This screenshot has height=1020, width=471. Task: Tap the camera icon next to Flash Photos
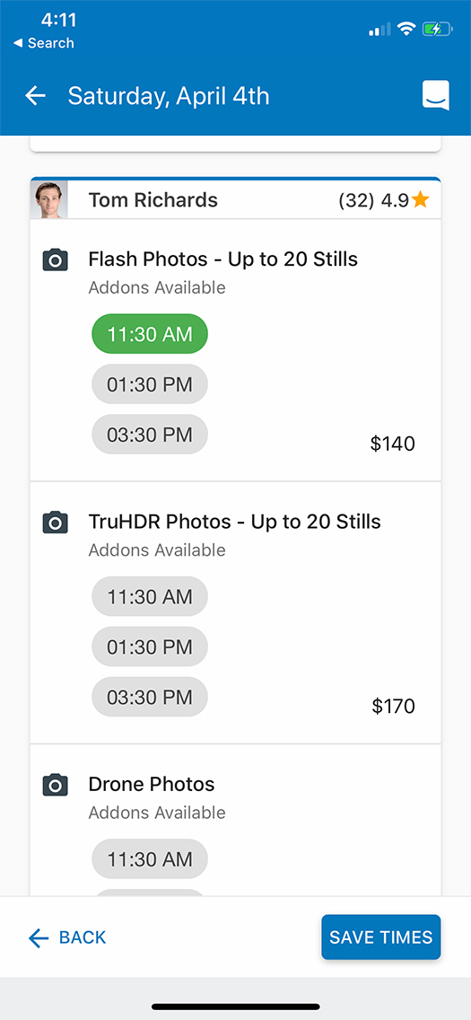pyautogui.click(x=56, y=260)
